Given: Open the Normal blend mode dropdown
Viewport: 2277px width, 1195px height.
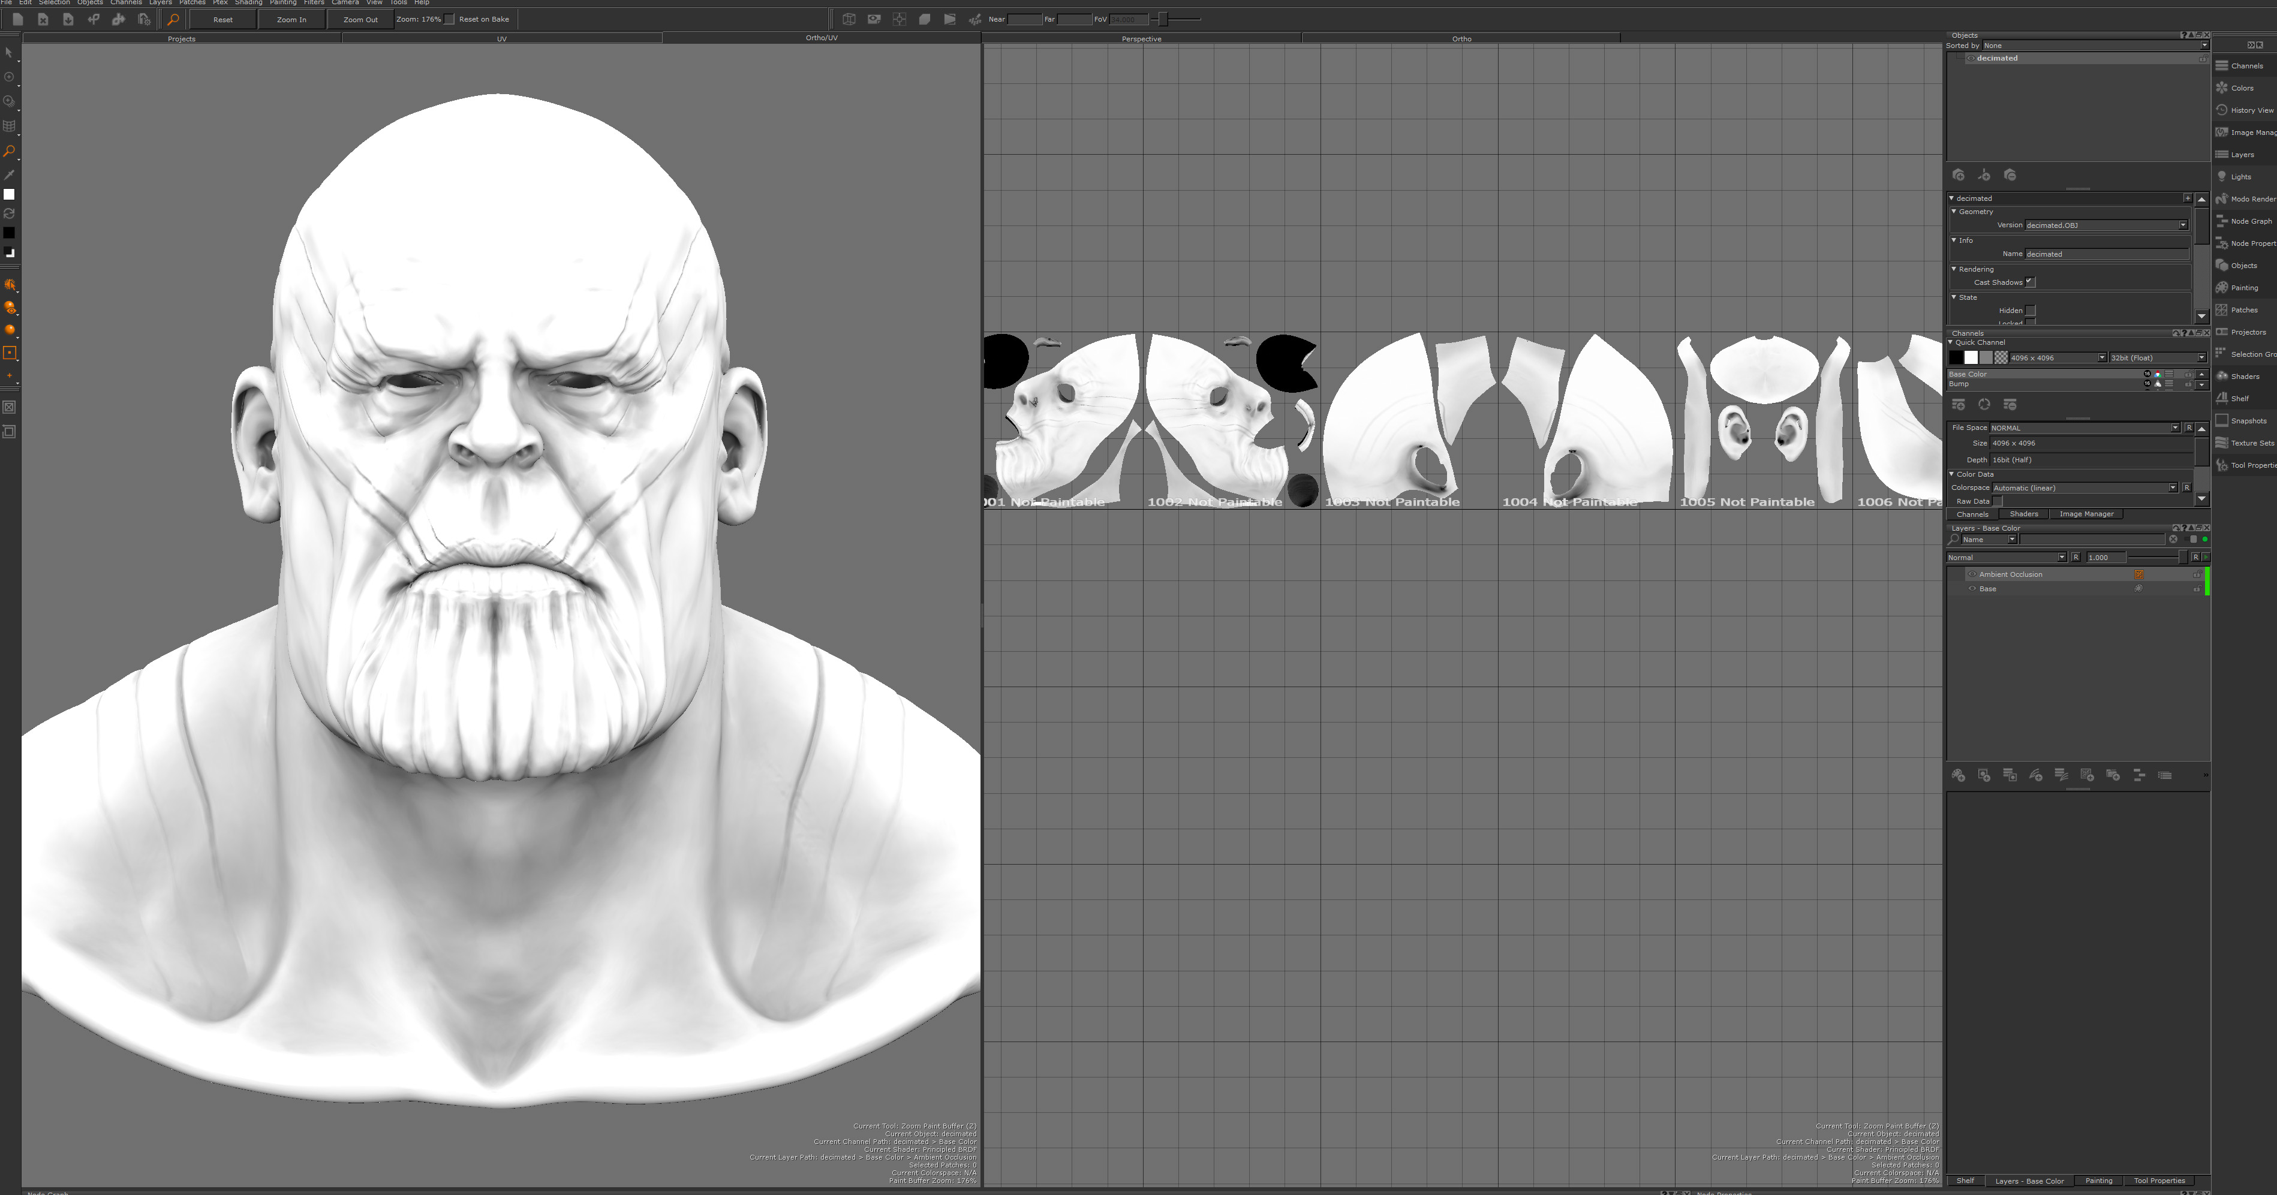Looking at the screenshot, I should click(x=2007, y=558).
